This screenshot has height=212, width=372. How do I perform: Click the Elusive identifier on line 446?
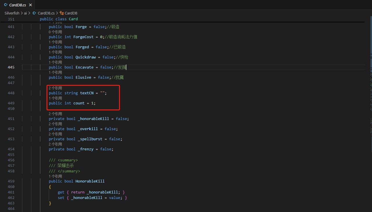[x=84, y=78]
